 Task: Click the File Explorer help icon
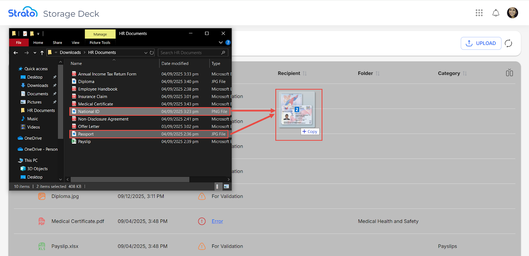coord(228,43)
